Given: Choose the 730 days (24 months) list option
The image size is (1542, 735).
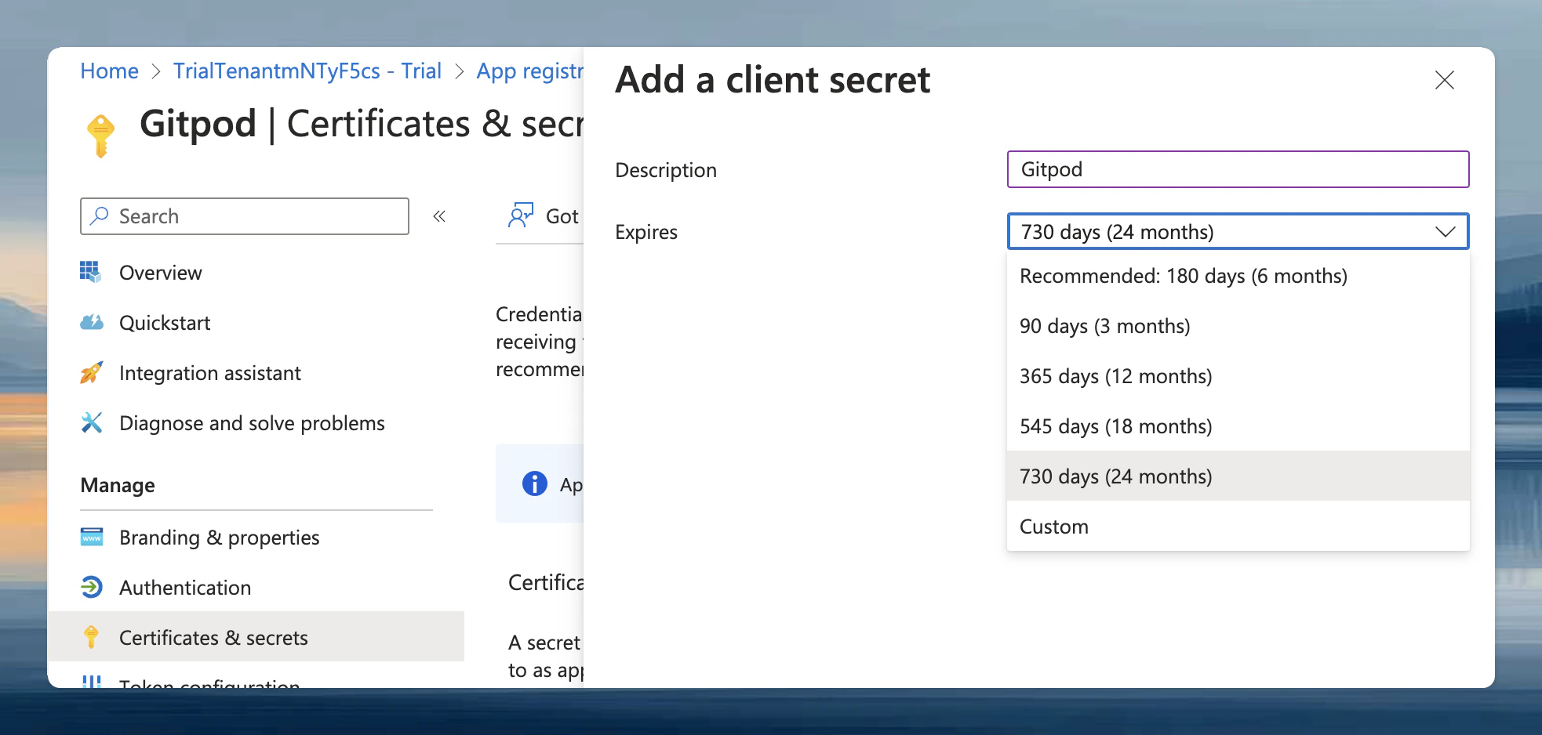Looking at the screenshot, I should coord(1238,476).
